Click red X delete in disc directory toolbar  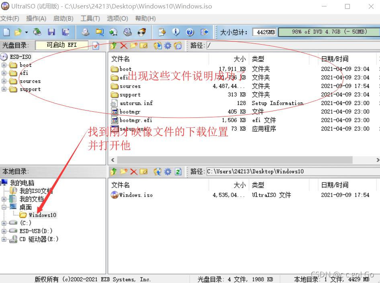pos(124,45)
